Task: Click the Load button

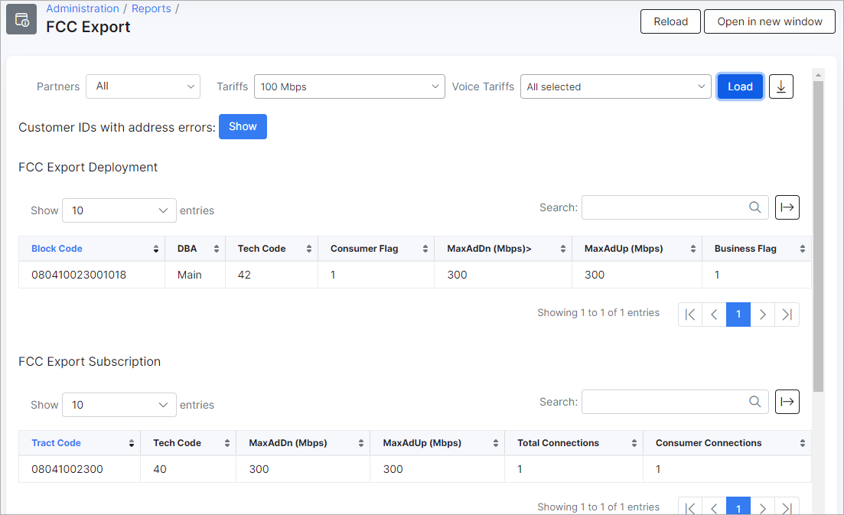Action: pyautogui.click(x=740, y=86)
